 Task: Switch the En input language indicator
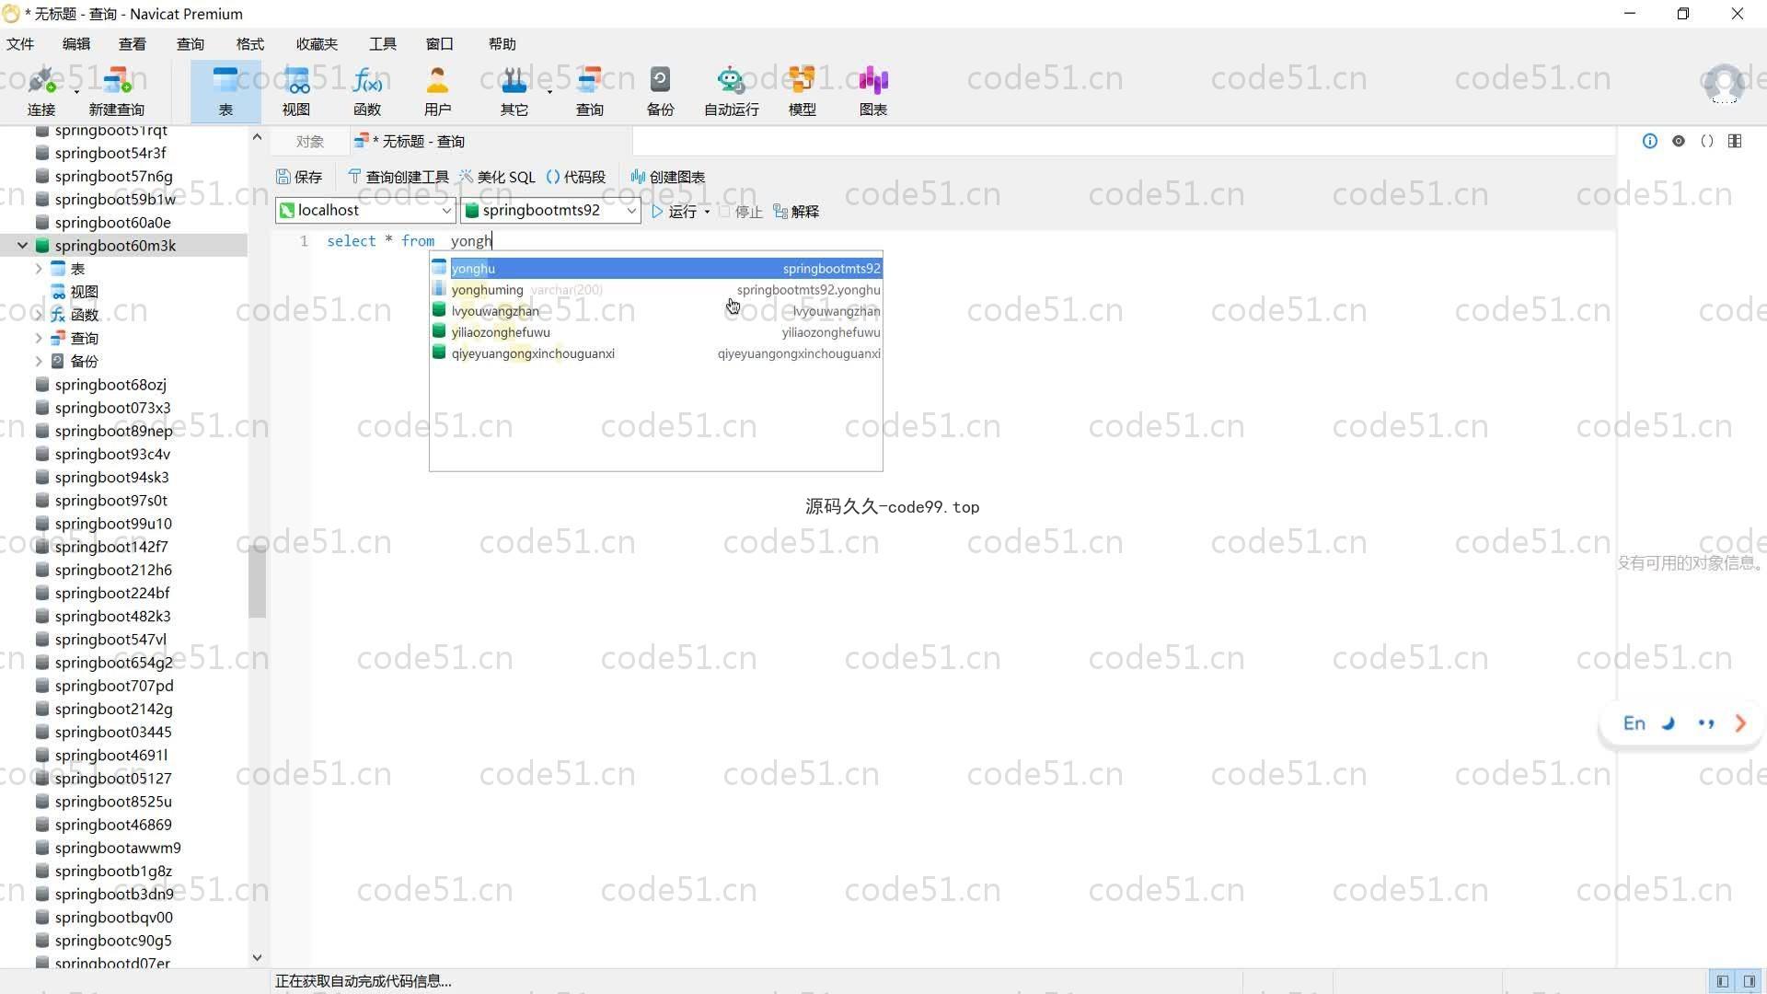pyautogui.click(x=1634, y=723)
